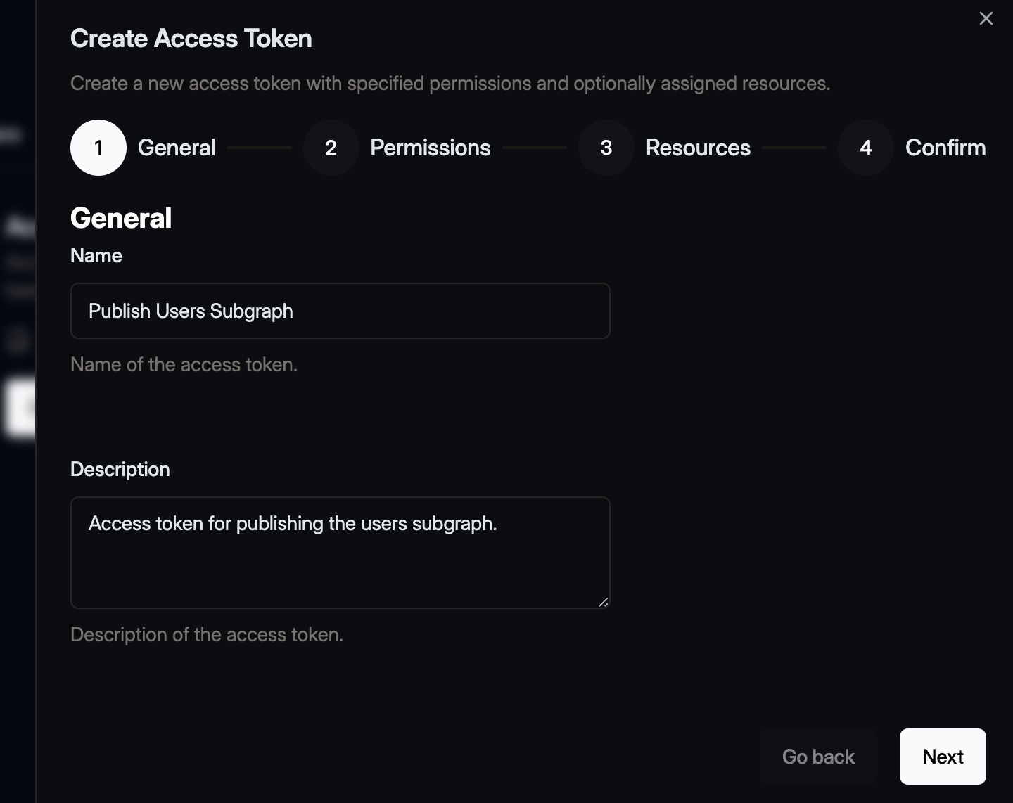Focus the Name input field
The image size is (1013, 803).
coord(340,311)
